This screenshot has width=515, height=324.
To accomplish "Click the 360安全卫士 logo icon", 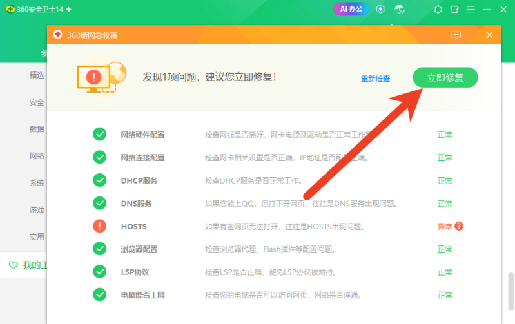I will click(10, 9).
